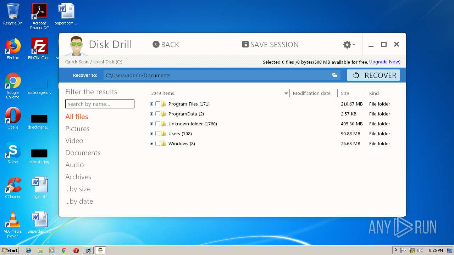Viewport: 454px width, 255px height.
Task: Select the Archives filter
Action: pos(78,177)
